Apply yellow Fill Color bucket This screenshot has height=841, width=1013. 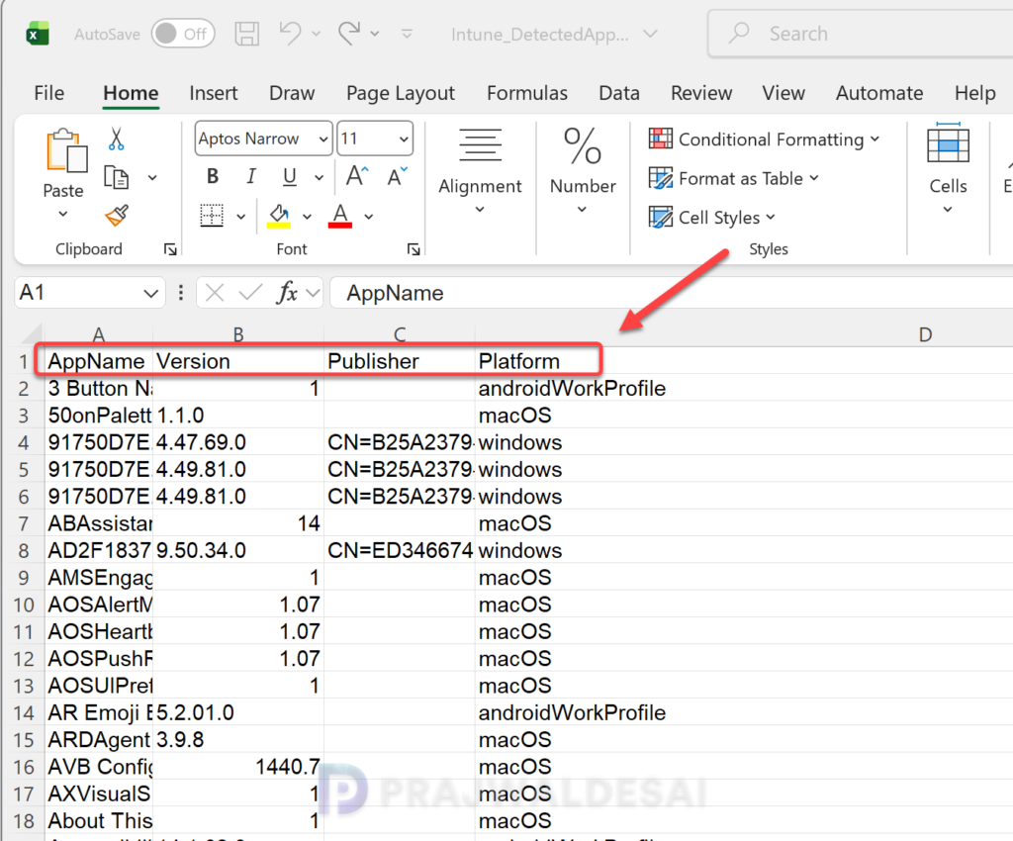click(279, 217)
